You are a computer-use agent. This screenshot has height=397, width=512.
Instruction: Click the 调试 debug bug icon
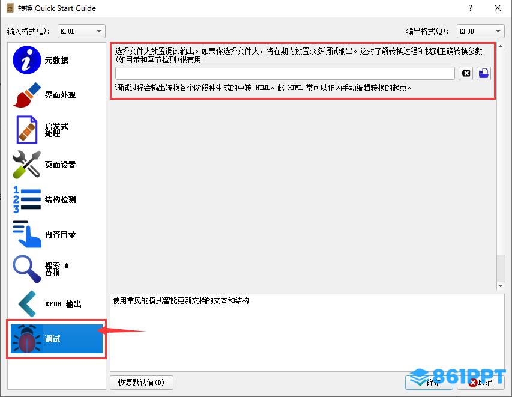pos(27,339)
